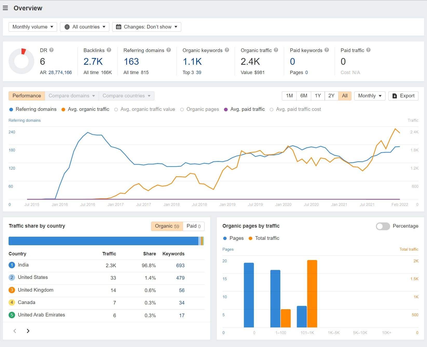Open the Monthly interval dropdown

[x=370, y=96]
